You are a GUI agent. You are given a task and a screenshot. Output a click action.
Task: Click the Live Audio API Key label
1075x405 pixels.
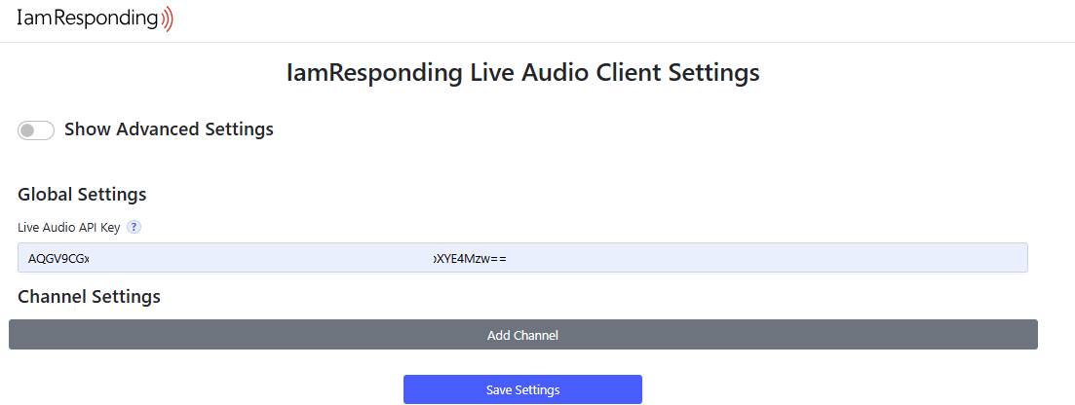[x=68, y=228]
